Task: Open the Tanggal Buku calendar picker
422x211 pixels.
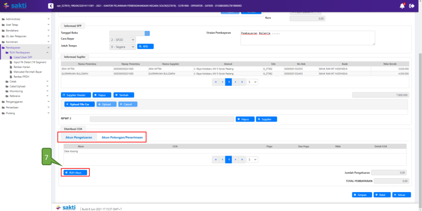Action: coord(147,33)
